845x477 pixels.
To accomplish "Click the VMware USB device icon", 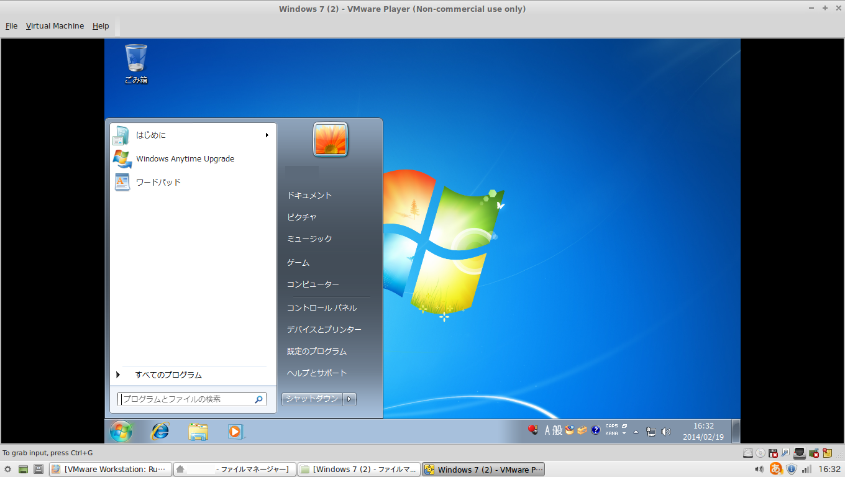I will (786, 453).
